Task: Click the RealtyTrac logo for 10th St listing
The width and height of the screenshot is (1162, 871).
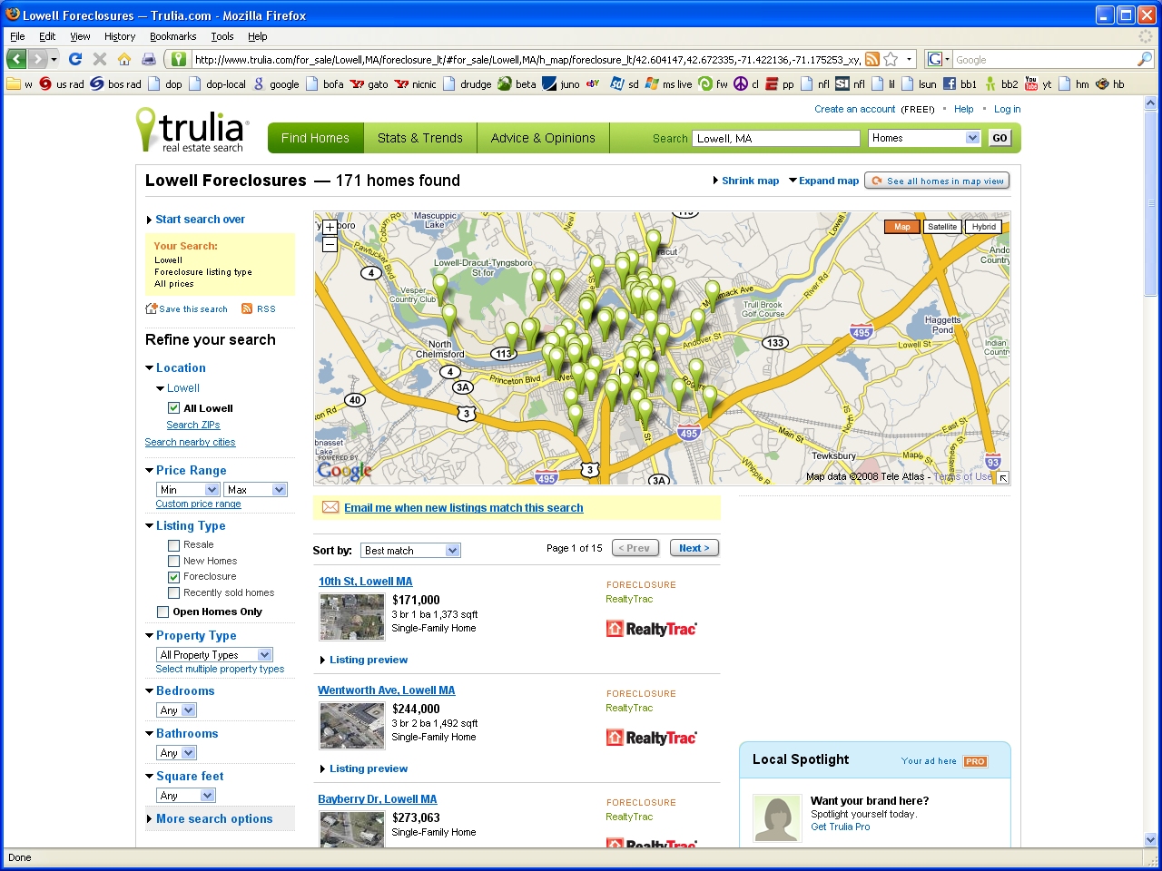Action: (x=651, y=629)
